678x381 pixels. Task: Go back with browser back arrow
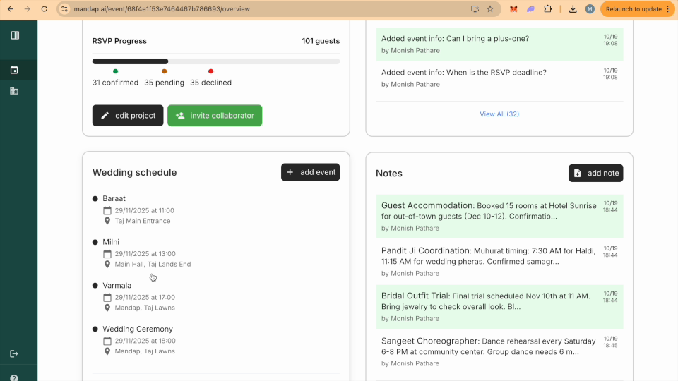click(11, 9)
